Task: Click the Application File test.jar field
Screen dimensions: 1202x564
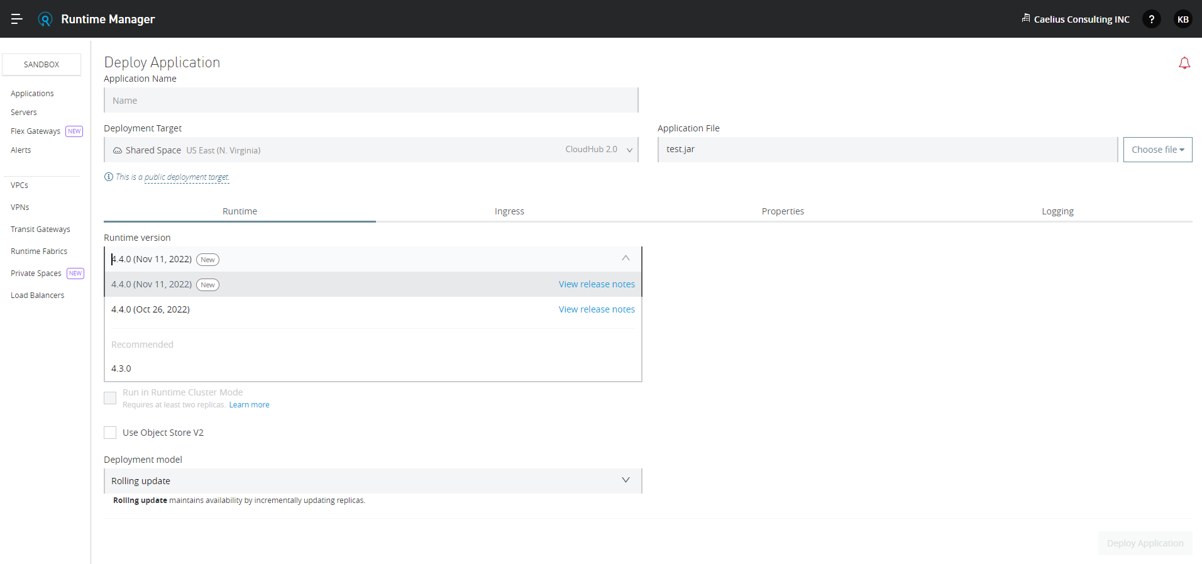Action: tap(888, 150)
